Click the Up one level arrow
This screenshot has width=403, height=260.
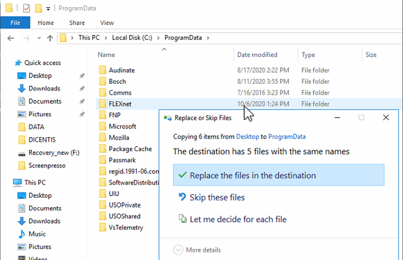(x=50, y=38)
